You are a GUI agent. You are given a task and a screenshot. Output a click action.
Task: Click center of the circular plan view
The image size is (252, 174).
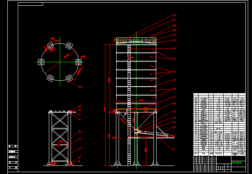point(60,62)
